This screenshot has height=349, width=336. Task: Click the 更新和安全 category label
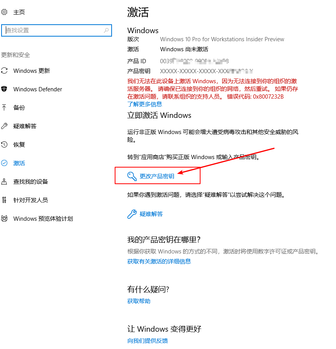[x=15, y=55]
